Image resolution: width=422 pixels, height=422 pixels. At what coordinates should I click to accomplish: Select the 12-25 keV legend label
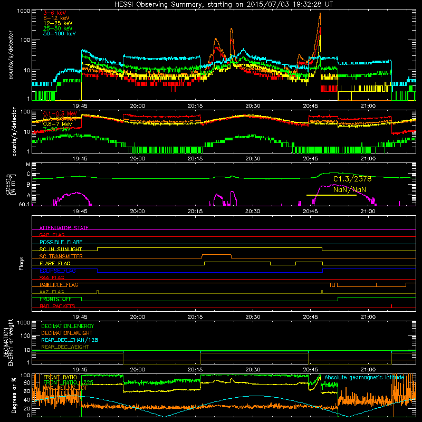58,23
